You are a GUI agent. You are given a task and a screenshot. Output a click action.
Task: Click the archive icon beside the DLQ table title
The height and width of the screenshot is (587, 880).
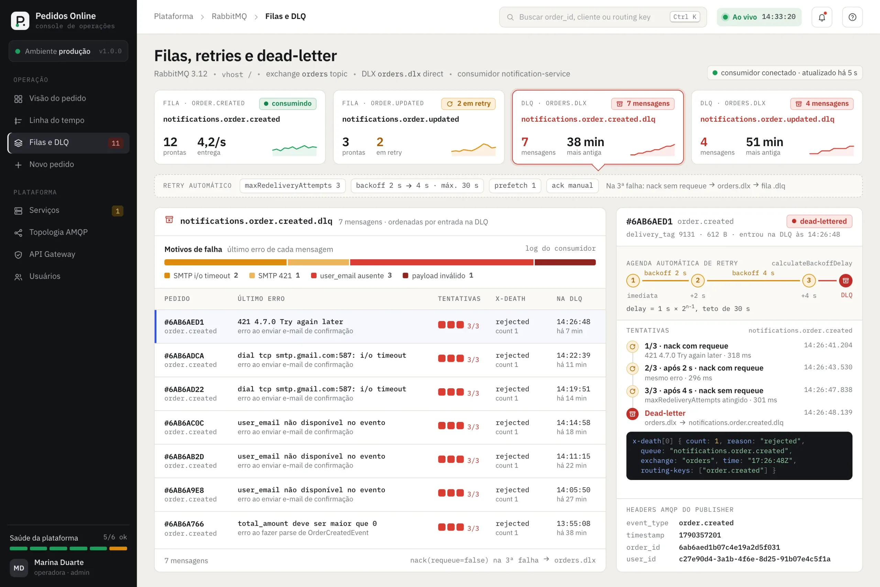(169, 220)
